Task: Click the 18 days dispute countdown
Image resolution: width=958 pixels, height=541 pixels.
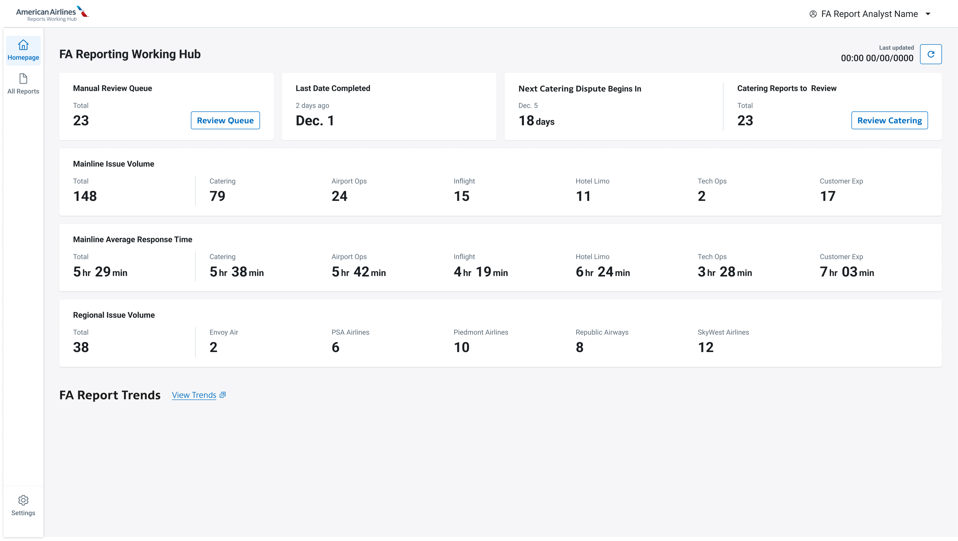Action: pos(536,121)
